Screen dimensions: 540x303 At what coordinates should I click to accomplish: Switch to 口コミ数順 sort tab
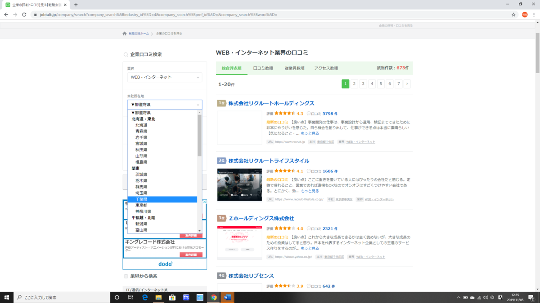click(x=263, y=68)
